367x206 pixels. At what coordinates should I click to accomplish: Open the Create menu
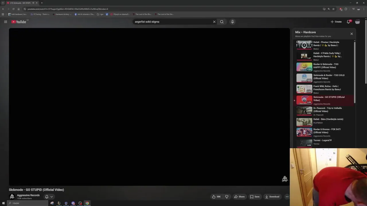(x=336, y=22)
